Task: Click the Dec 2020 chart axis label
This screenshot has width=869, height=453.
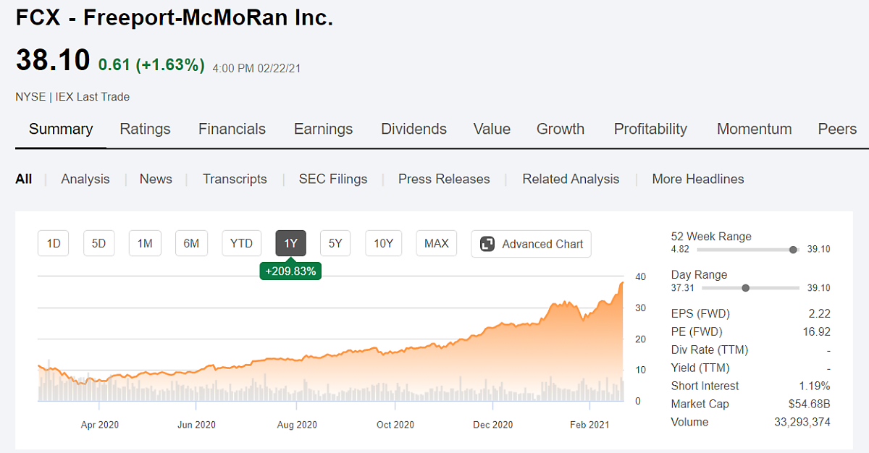Action: tap(492, 424)
